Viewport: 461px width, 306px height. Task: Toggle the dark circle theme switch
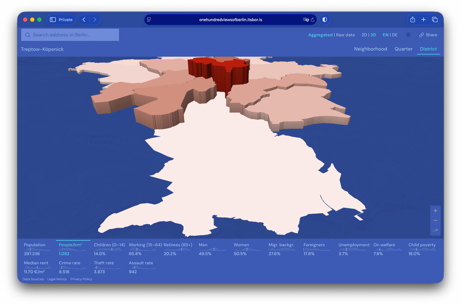coord(408,35)
